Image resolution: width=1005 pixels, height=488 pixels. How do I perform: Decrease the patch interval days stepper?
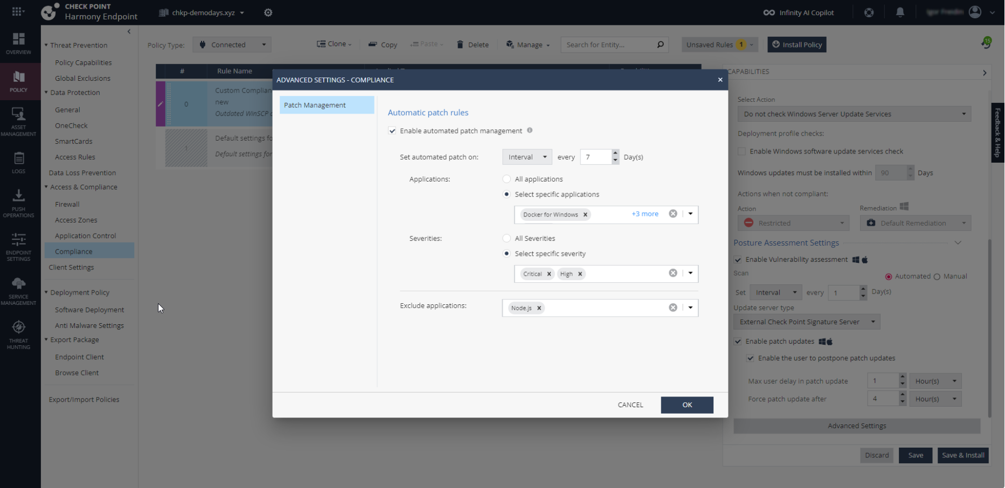point(615,161)
